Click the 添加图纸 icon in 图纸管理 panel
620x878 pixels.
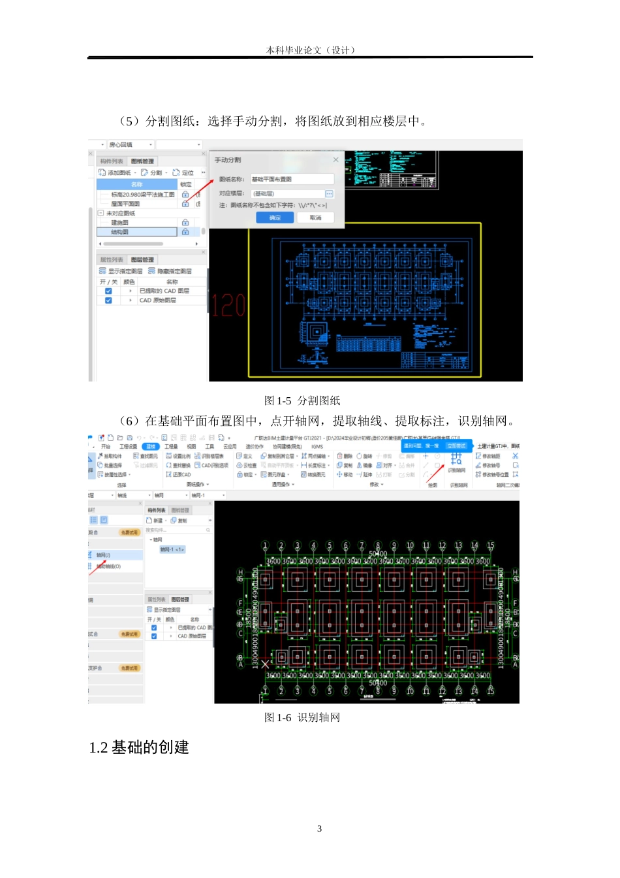tap(102, 172)
